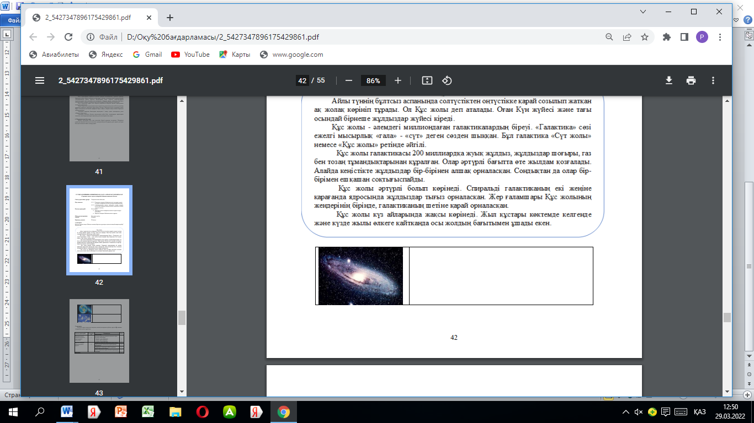This screenshot has width=754, height=423.
Task: Open Windows taskbar search
Action: pos(40,411)
